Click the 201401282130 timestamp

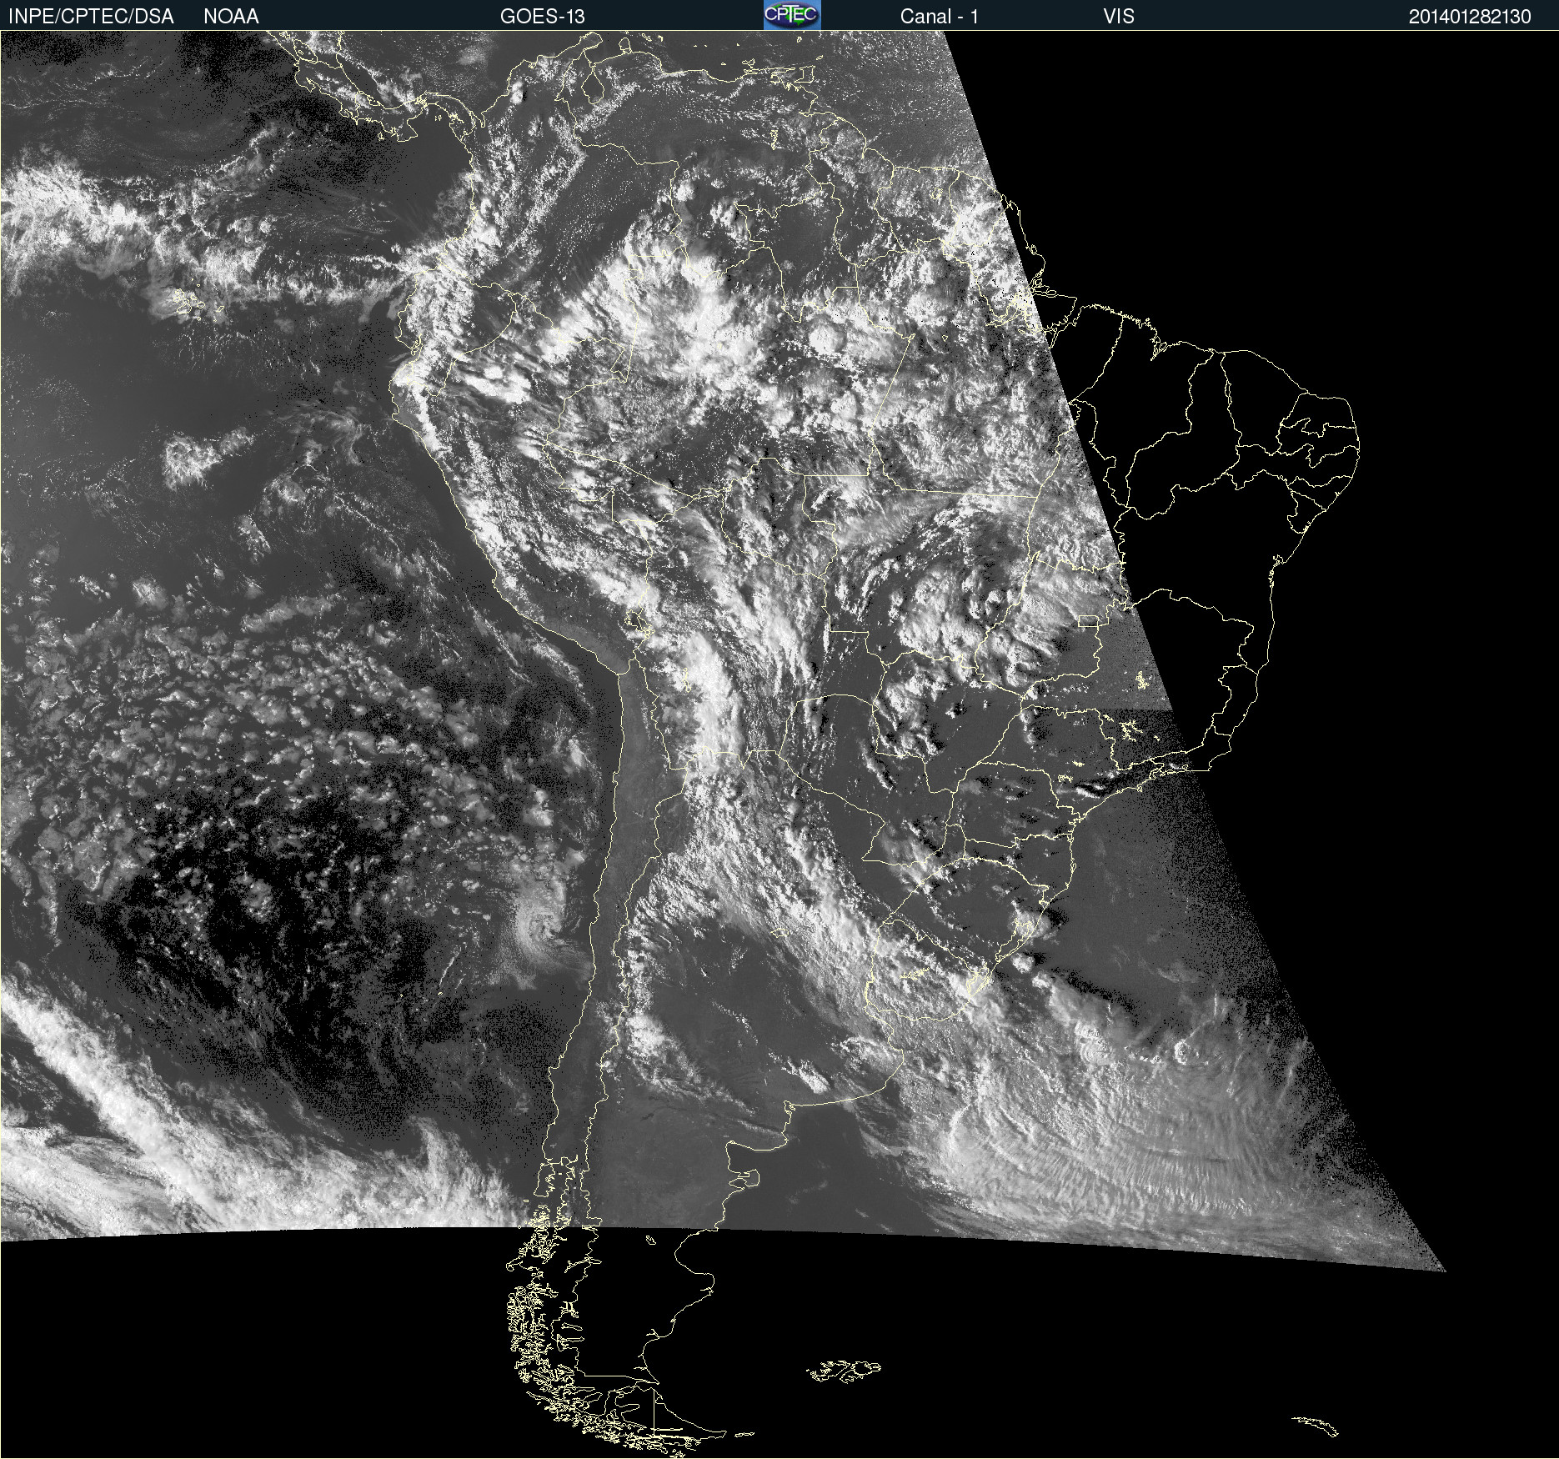1470,17
